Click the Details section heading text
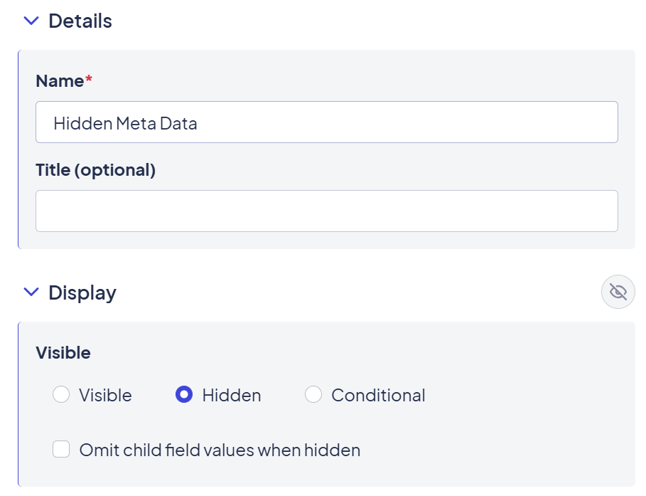 click(x=80, y=21)
